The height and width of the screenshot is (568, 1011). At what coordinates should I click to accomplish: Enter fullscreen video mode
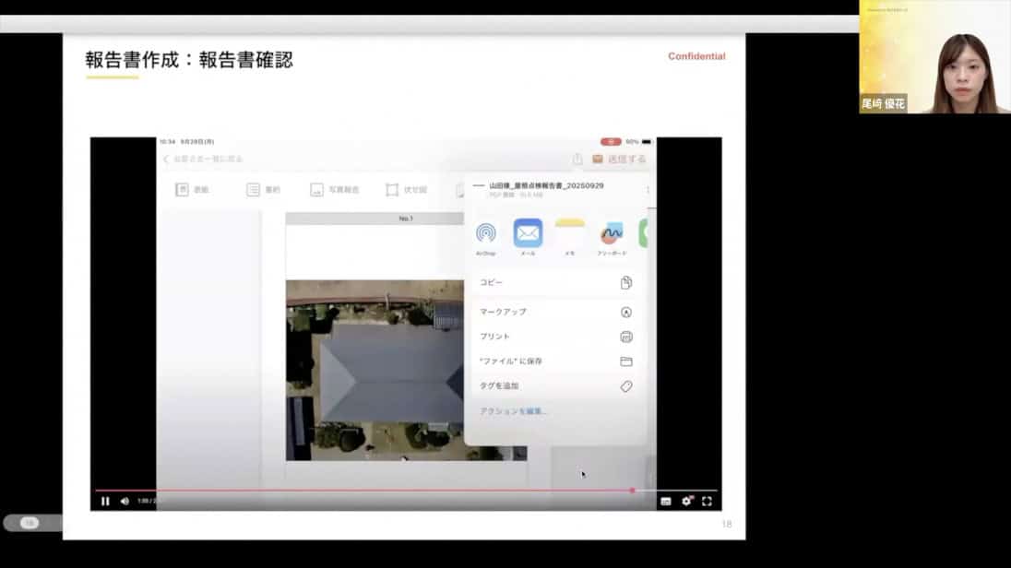pyautogui.click(x=707, y=501)
